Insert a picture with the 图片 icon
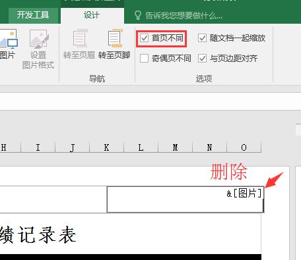 (x=8, y=39)
